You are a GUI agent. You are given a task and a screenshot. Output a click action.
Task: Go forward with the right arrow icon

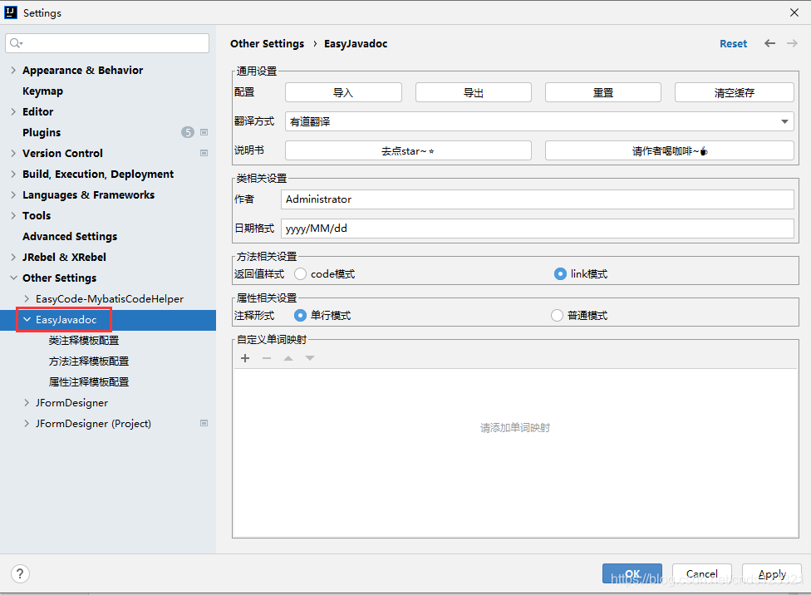click(x=792, y=43)
